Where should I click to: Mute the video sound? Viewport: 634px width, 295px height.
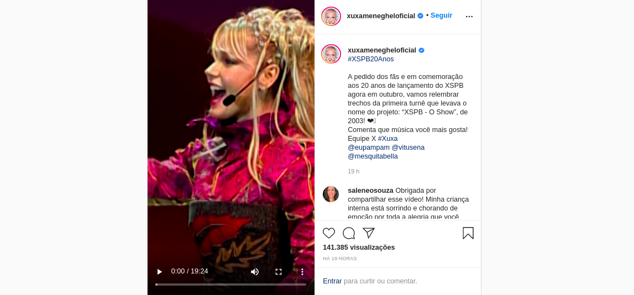[254, 272]
